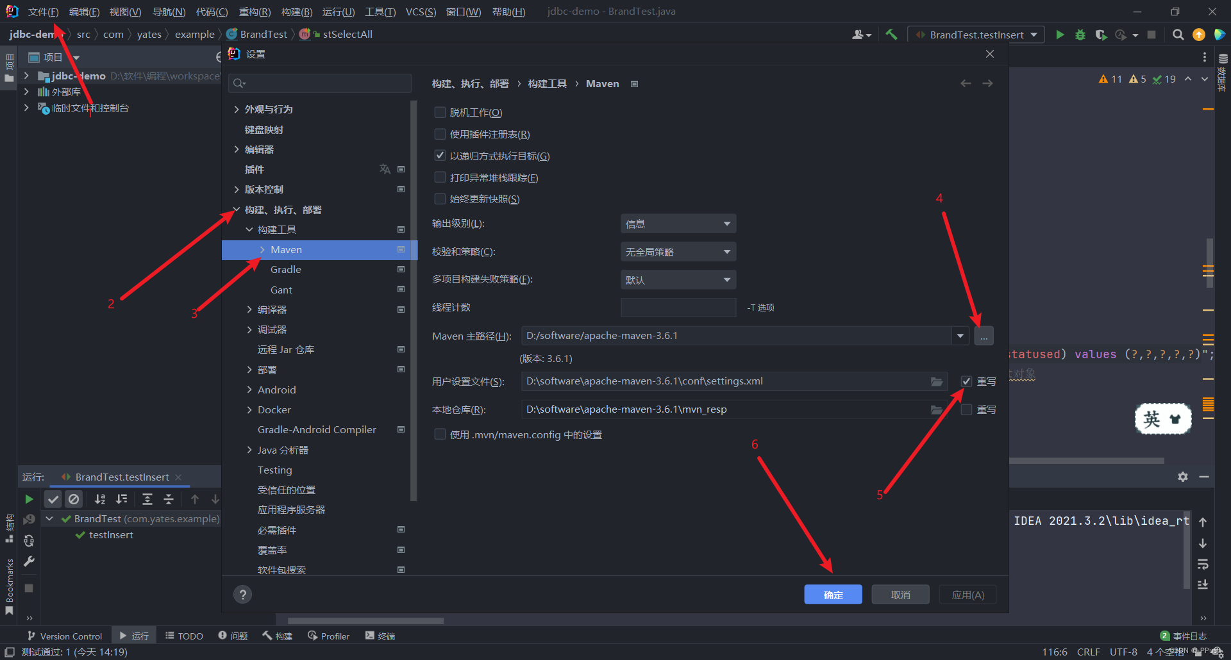Enable 使用 .mvn/maven.config 中的设置 checkbox
This screenshot has width=1231, height=660.
pos(440,434)
